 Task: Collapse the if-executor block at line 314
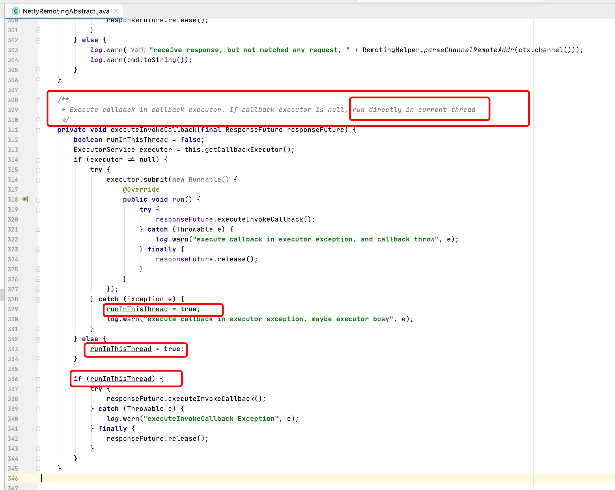[x=38, y=160]
